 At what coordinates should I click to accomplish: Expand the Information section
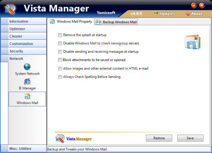click(24, 21)
